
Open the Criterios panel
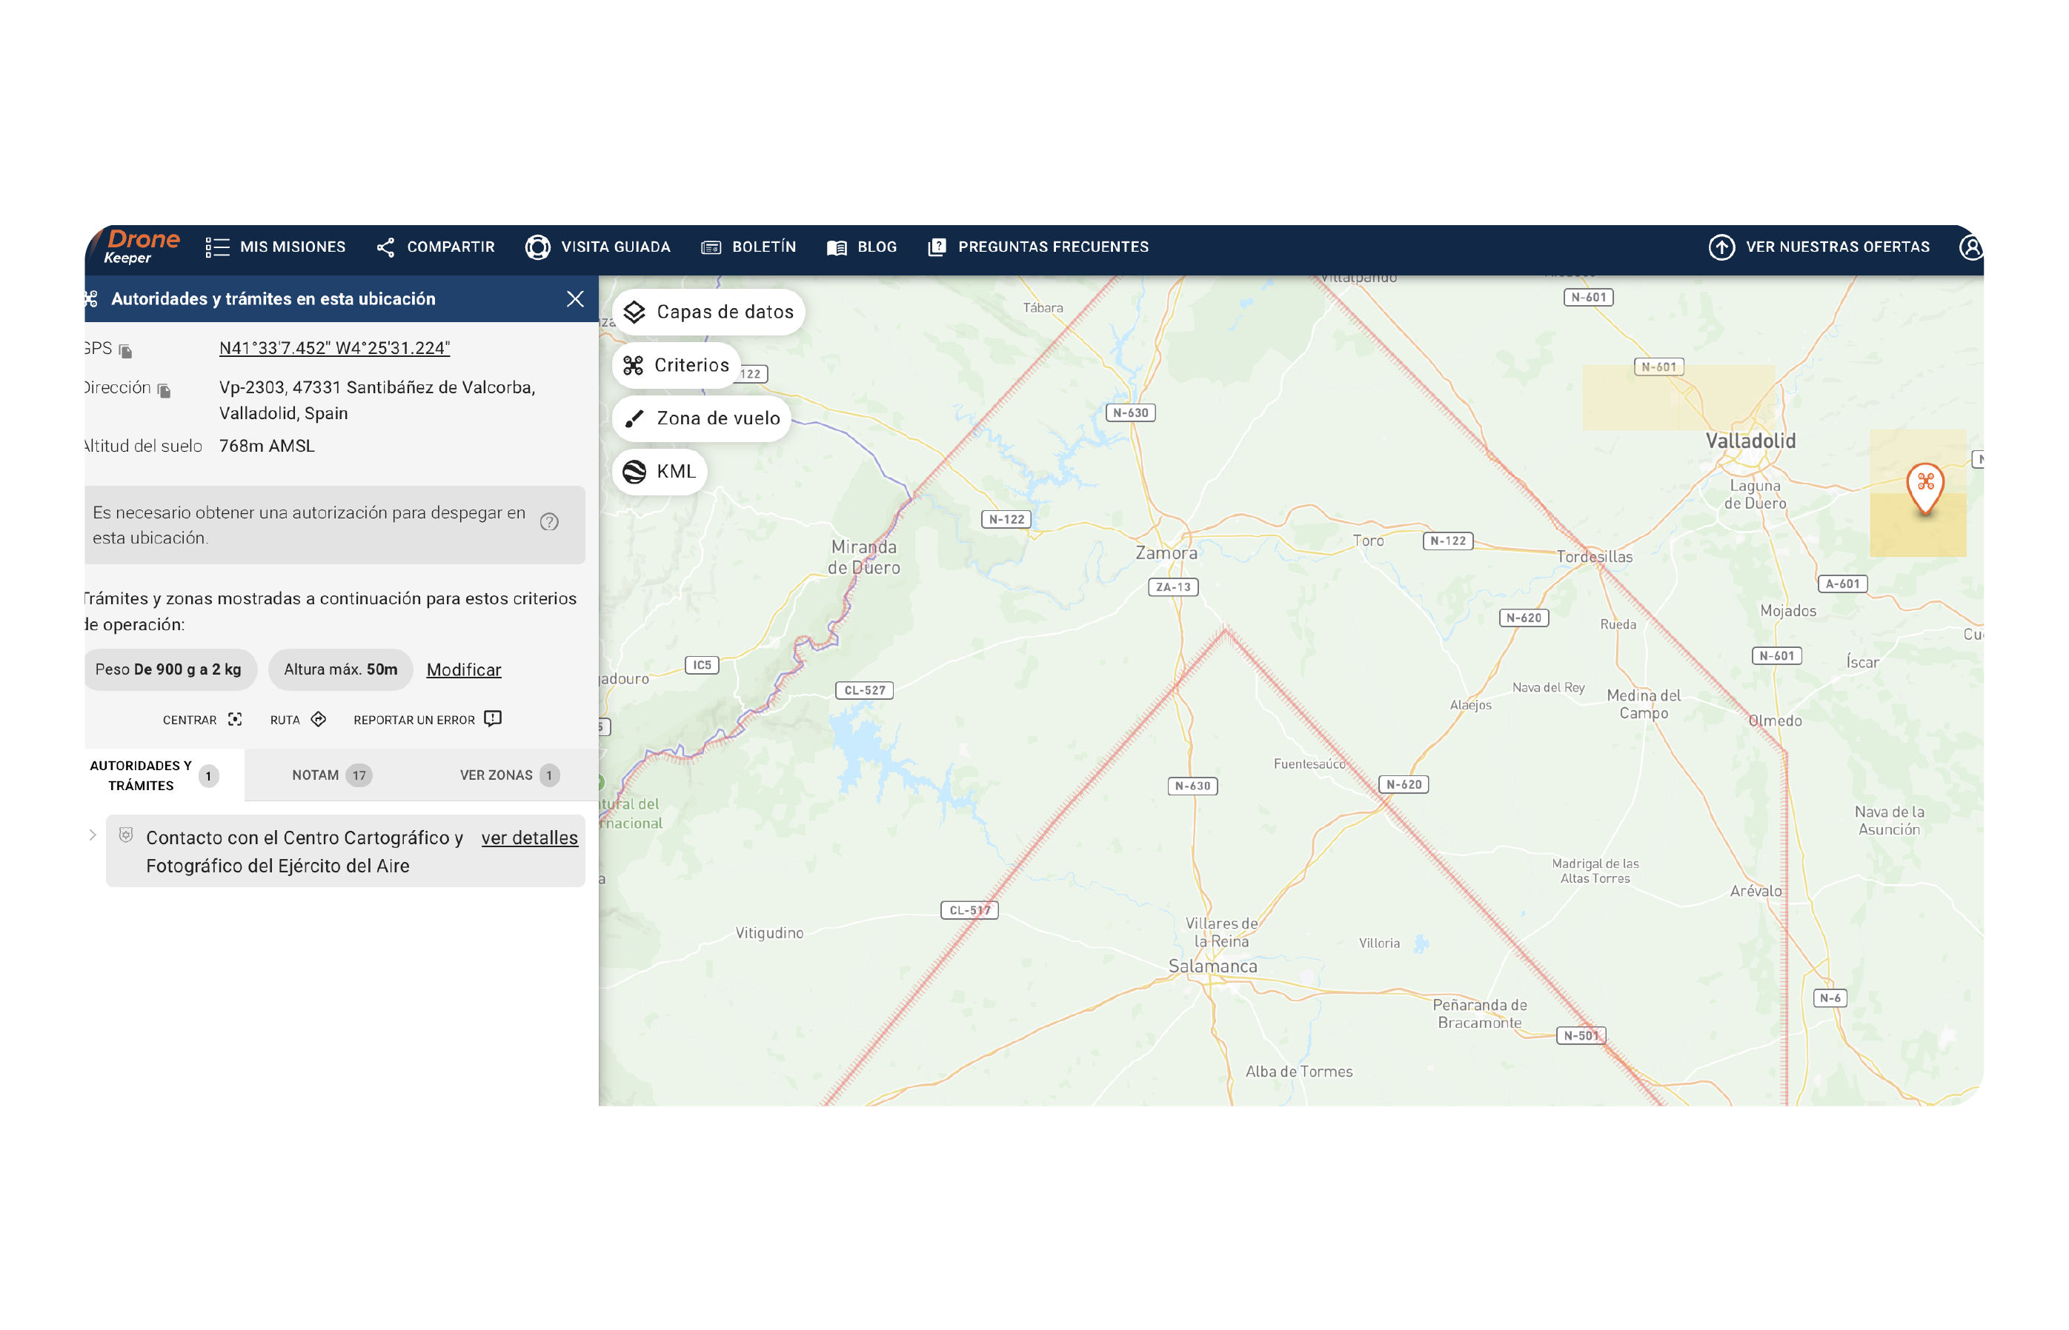(x=677, y=365)
